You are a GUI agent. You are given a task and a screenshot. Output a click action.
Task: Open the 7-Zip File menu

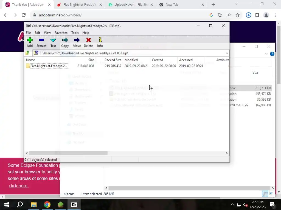pos(28,33)
